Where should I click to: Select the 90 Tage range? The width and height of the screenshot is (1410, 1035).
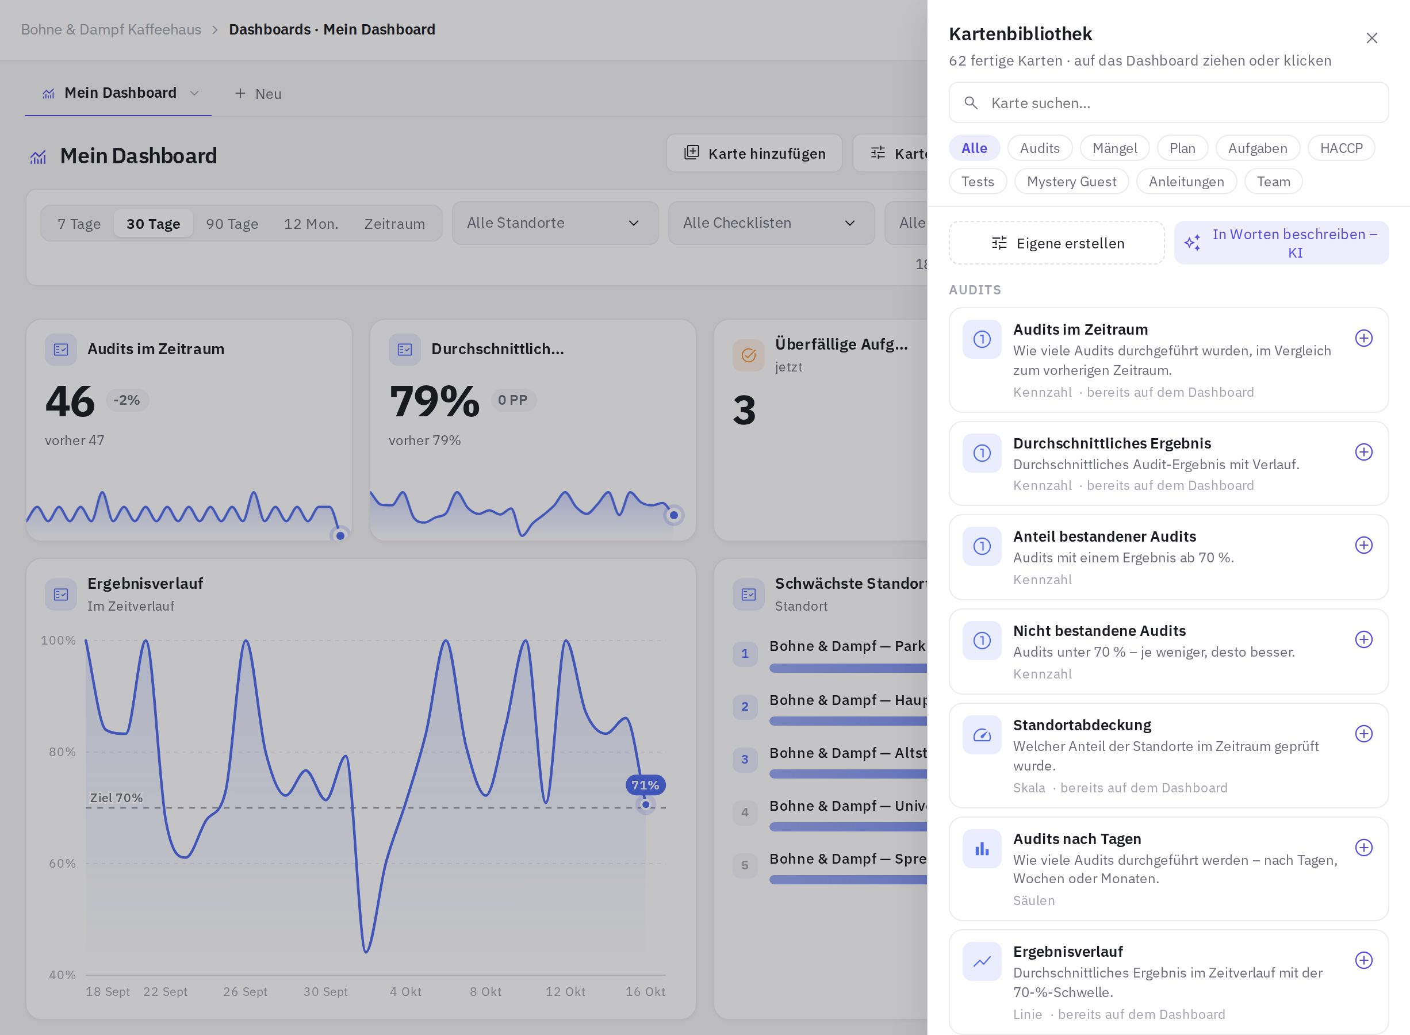coord(232,224)
